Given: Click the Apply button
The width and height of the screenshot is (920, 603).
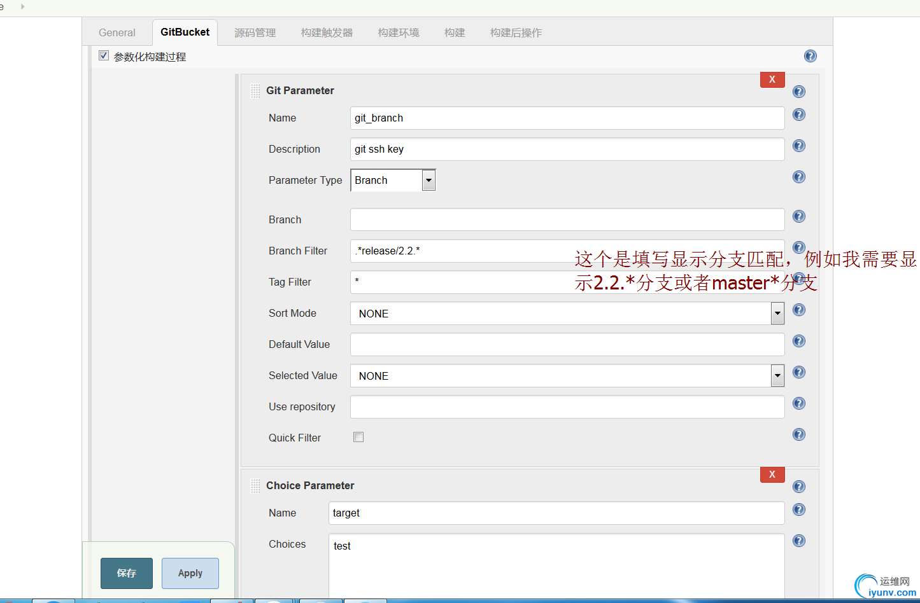Looking at the screenshot, I should tap(190, 573).
